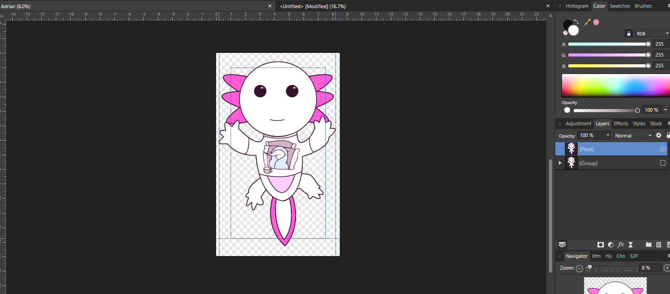Switch to the Xfm transform tab

click(x=596, y=256)
